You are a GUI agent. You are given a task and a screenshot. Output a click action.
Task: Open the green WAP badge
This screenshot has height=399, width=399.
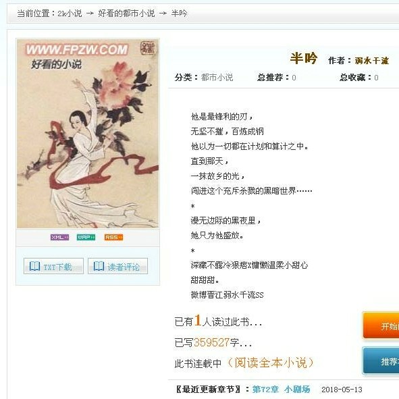86,238
